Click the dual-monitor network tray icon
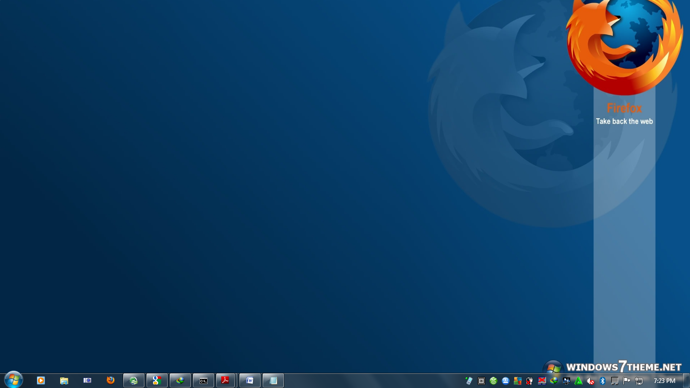690x388 pixels. pos(566,381)
